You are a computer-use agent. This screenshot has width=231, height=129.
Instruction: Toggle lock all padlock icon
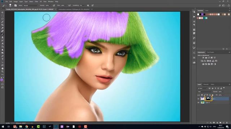point(213,95)
